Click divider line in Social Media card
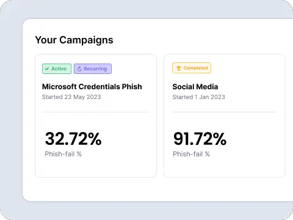 [225, 112]
